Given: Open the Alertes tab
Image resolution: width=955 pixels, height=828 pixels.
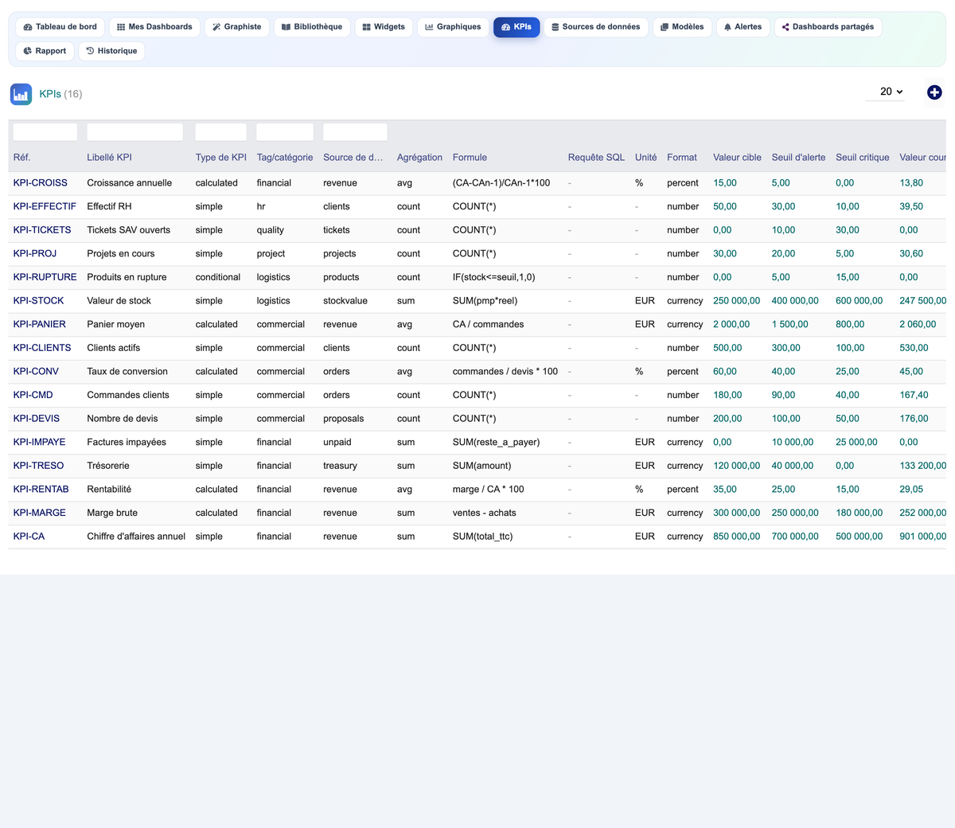Looking at the screenshot, I should pyautogui.click(x=743, y=27).
